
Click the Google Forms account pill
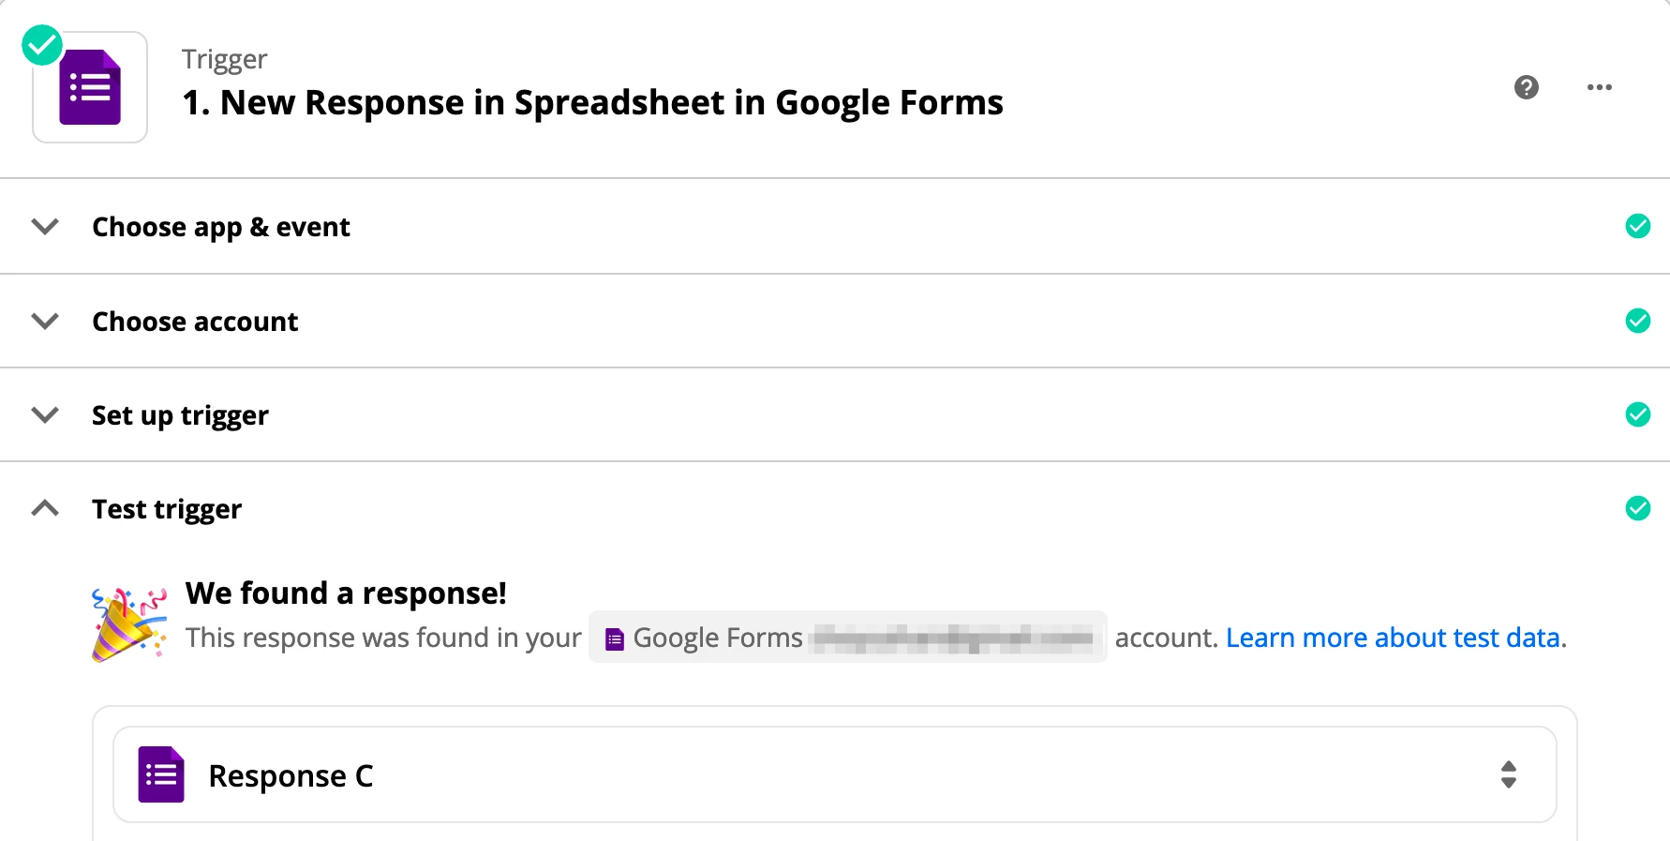tap(848, 638)
